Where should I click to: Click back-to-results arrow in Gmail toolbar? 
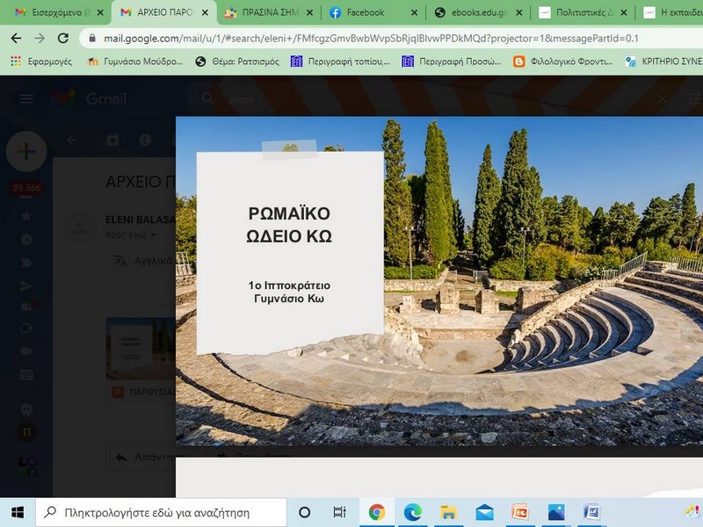click(72, 141)
